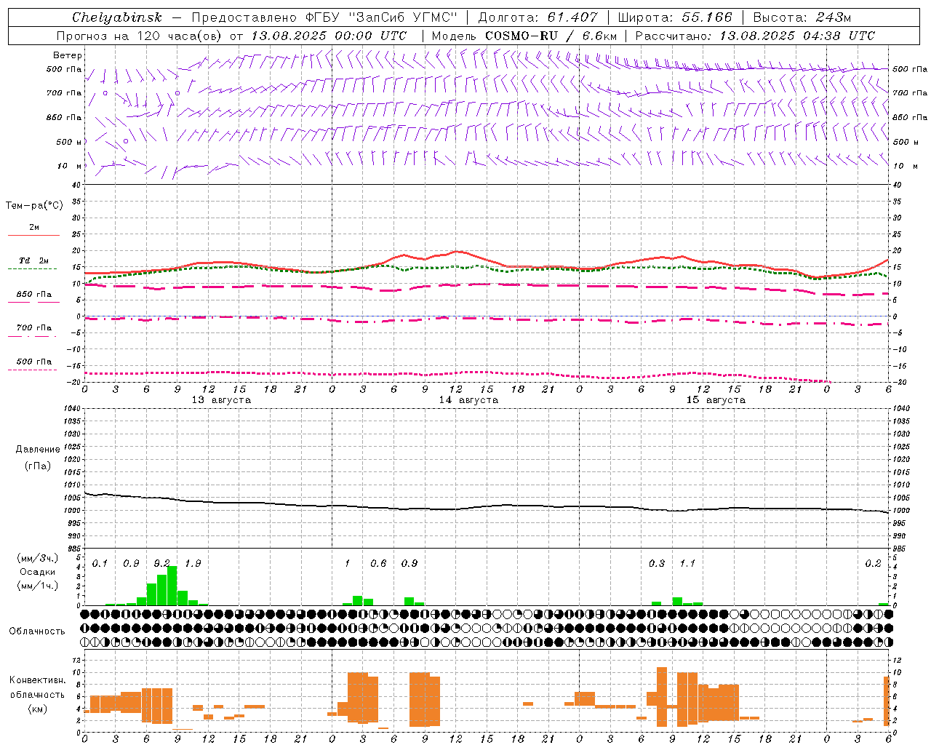Click the Рассчитано: 13.08.2025 04:38 UTC timestamp
This screenshot has height=745, width=931.
coord(755,36)
